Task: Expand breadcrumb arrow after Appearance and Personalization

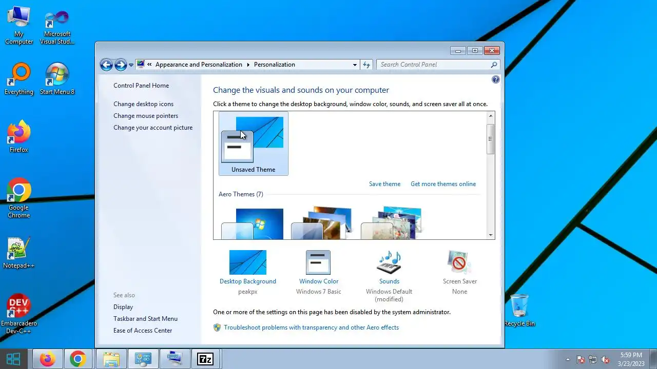Action: [248, 65]
